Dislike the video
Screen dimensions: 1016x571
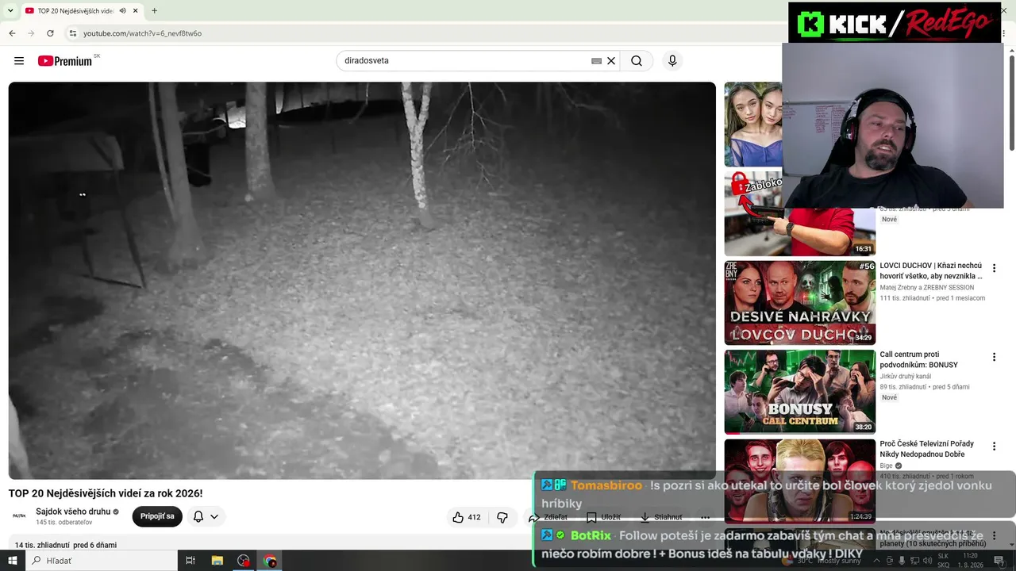502,517
